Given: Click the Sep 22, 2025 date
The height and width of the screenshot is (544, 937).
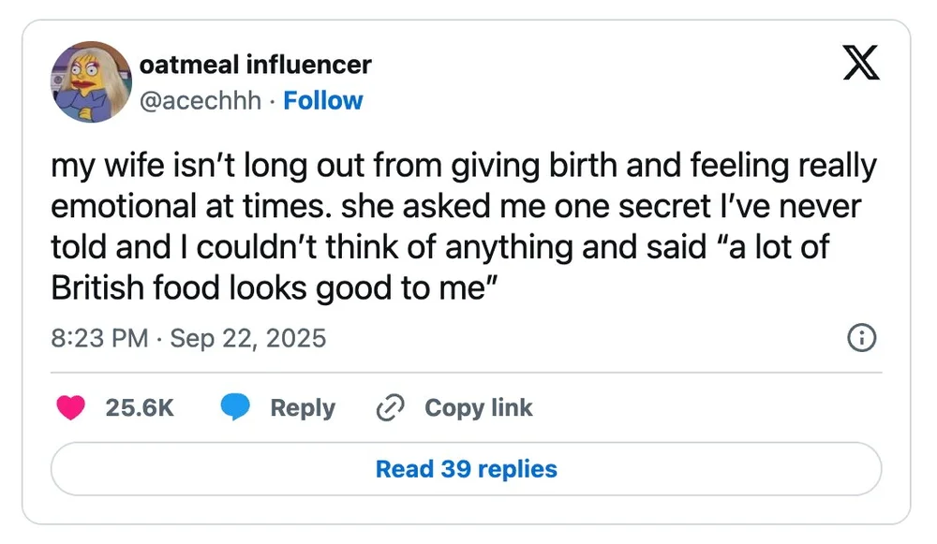Looking at the screenshot, I should (x=248, y=338).
